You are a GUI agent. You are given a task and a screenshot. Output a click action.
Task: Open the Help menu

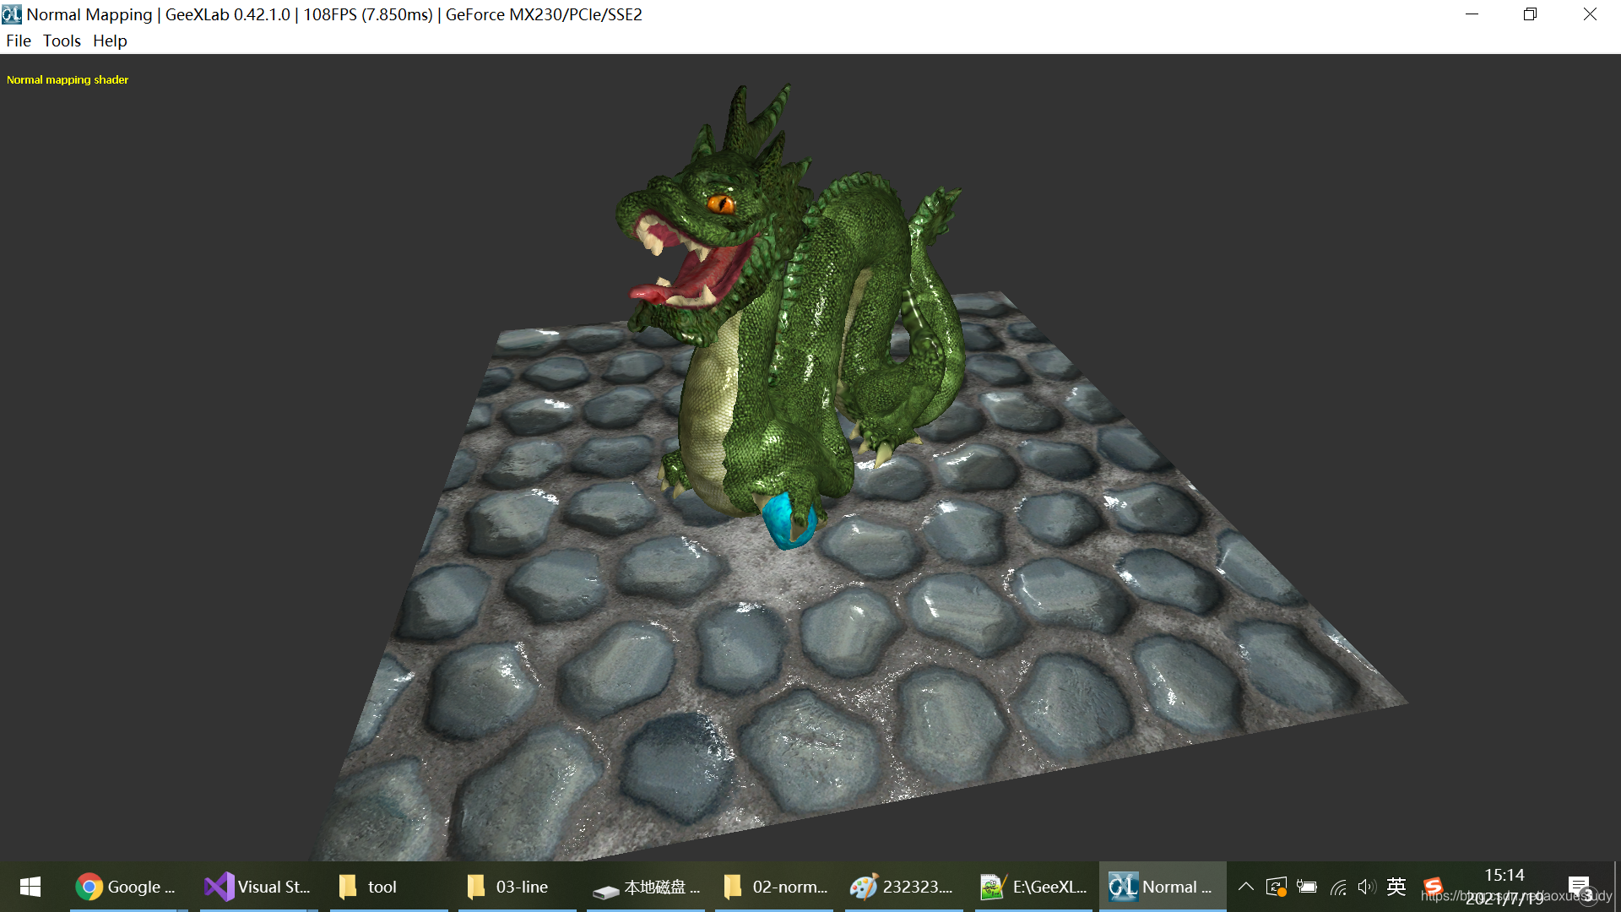[x=110, y=41]
